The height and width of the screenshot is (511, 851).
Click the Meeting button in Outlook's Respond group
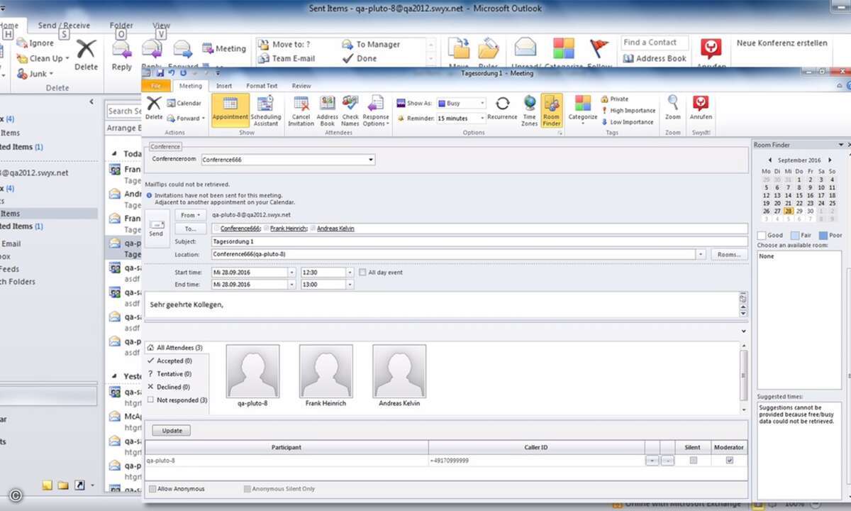pos(224,48)
